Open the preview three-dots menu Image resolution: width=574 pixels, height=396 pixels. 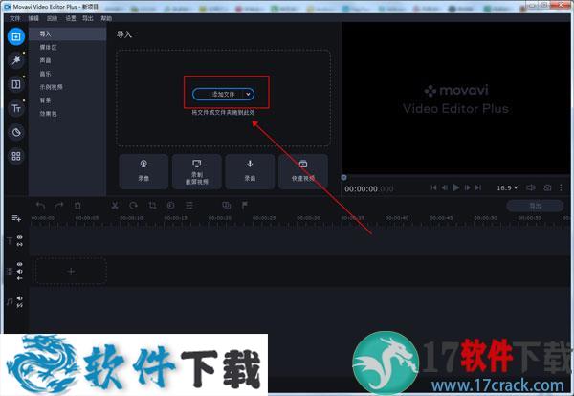coord(561,187)
